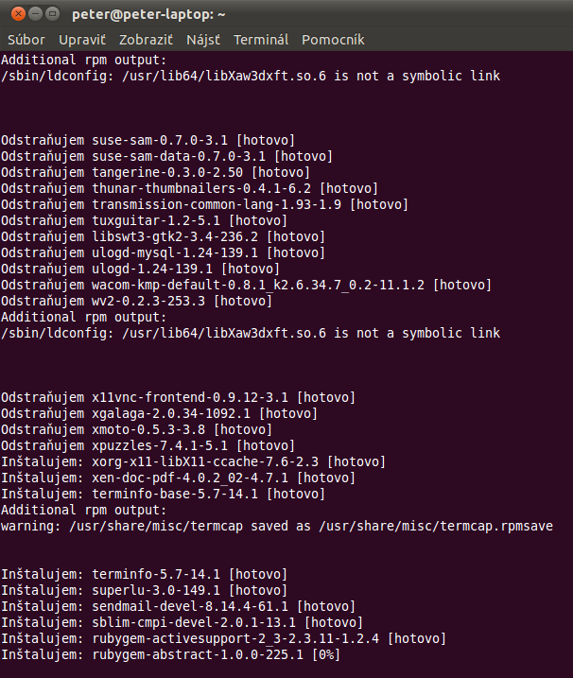Click the sendmail-devel-8.14.4-61.1 install line
Screen dimensions: 573x678
click(178, 607)
